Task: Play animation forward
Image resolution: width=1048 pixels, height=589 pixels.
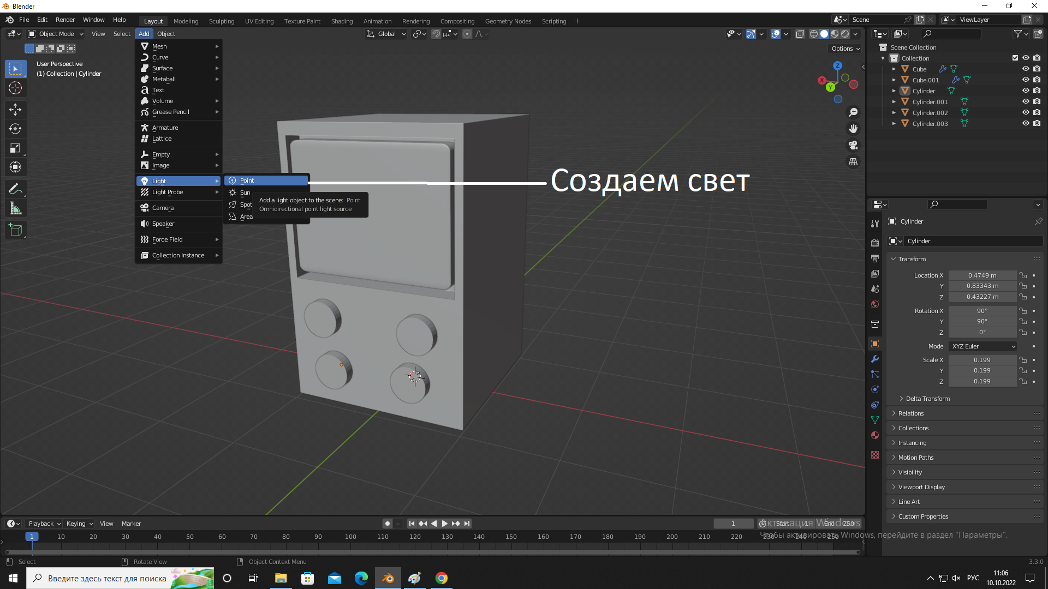Action: coord(445,524)
